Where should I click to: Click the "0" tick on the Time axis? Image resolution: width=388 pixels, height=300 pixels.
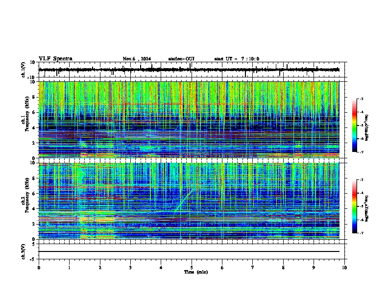click(x=39, y=268)
